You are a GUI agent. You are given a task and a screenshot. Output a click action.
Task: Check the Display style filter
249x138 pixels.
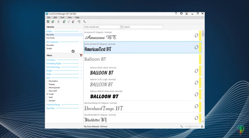tap(47, 84)
